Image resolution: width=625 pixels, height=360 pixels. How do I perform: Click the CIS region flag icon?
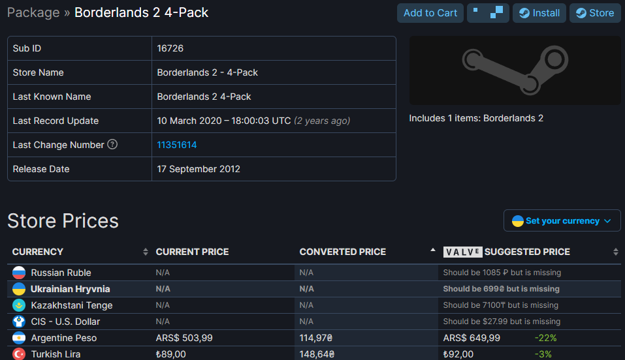19,322
